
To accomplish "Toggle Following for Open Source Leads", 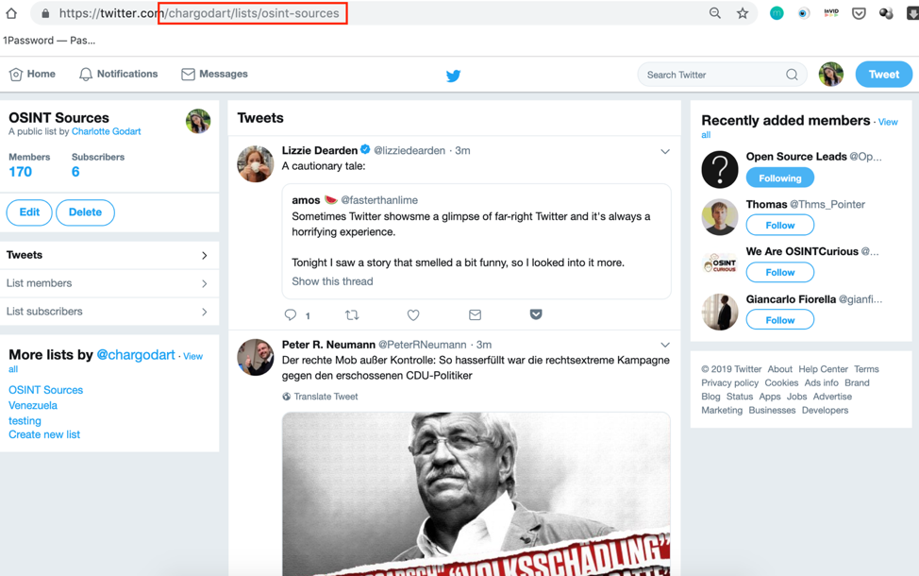I will click(x=779, y=178).
